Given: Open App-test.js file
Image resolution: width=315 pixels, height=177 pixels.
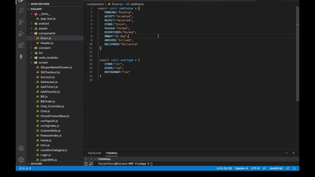Looking at the screenshot, I should coord(48,19).
